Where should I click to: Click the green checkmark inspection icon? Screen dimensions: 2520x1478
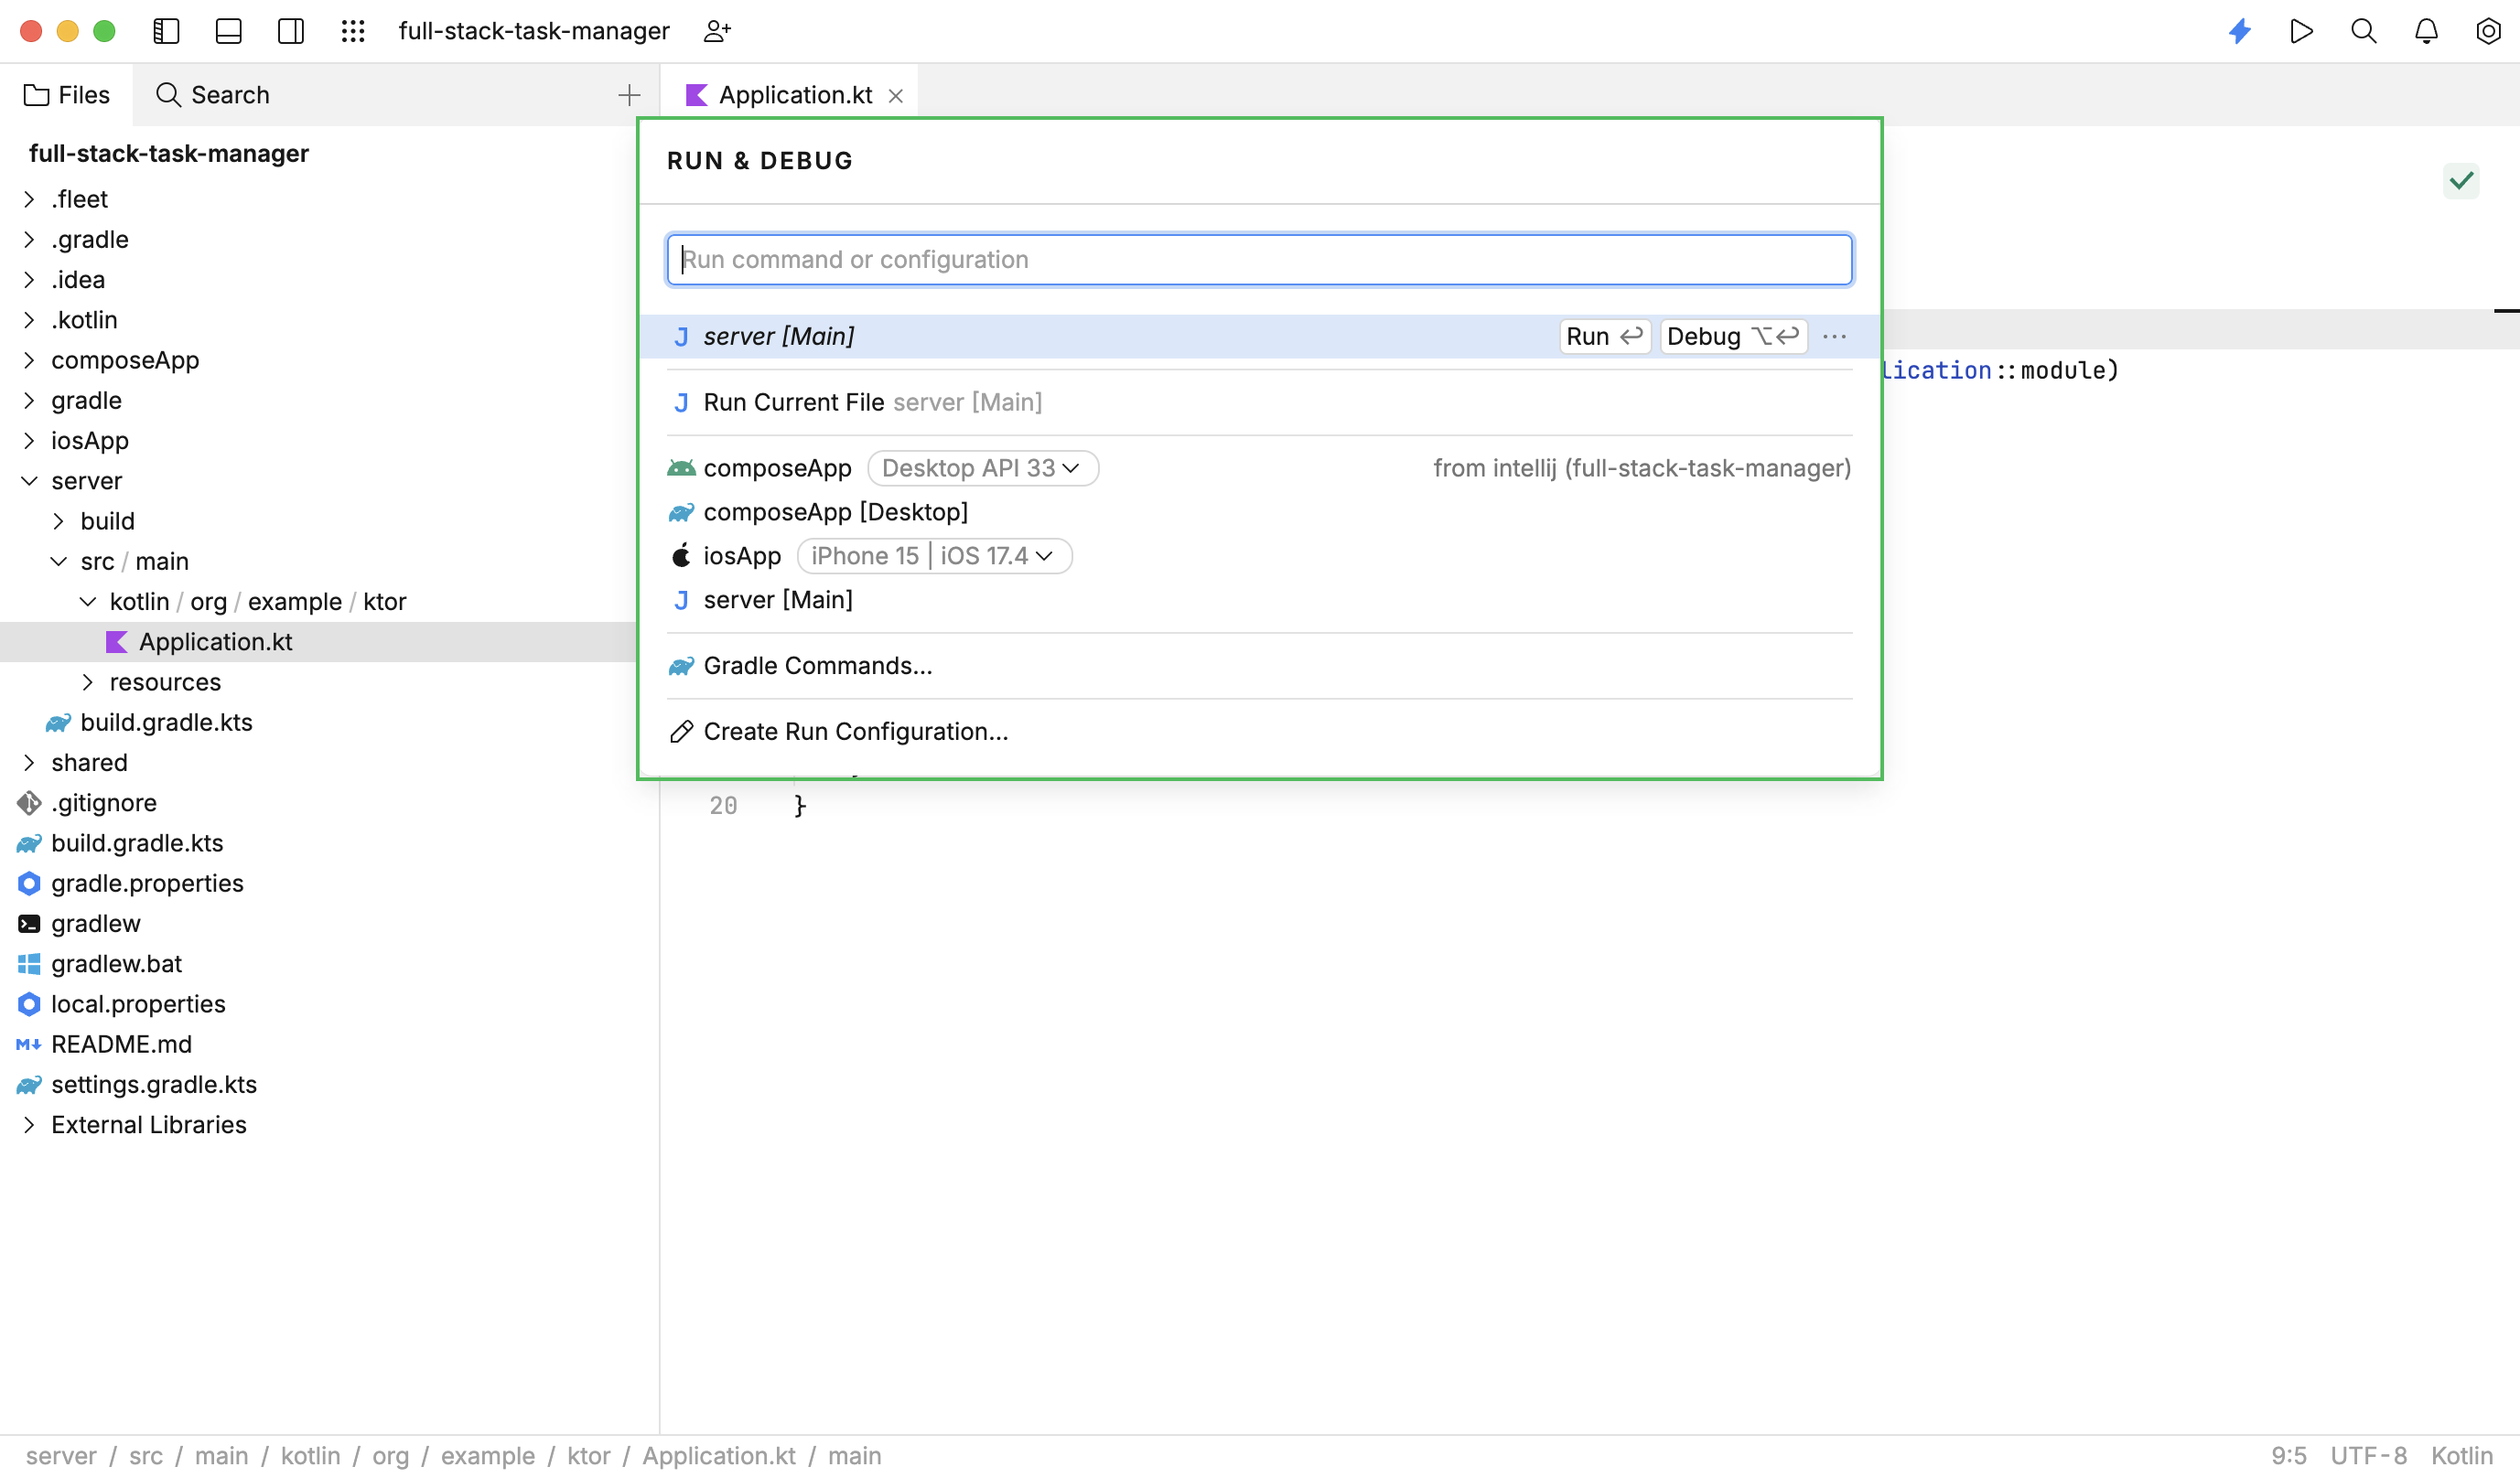(x=2461, y=181)
